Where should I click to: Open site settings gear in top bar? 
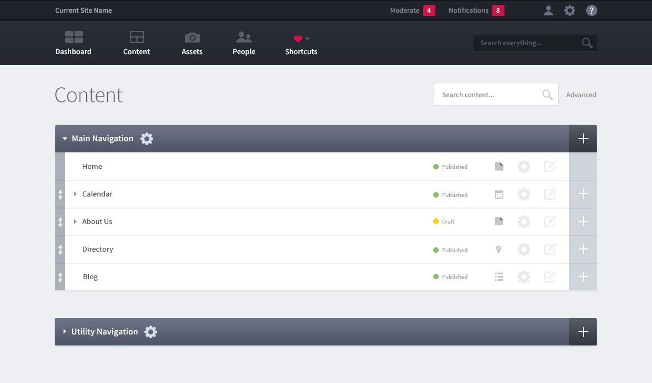point(569,10)
